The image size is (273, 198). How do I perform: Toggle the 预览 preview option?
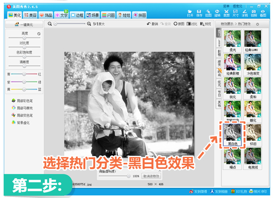pyautogui.click(x=205, y=24)
